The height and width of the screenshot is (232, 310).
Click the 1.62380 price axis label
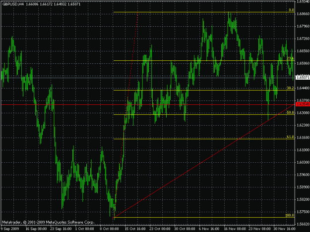pos(303,125)
